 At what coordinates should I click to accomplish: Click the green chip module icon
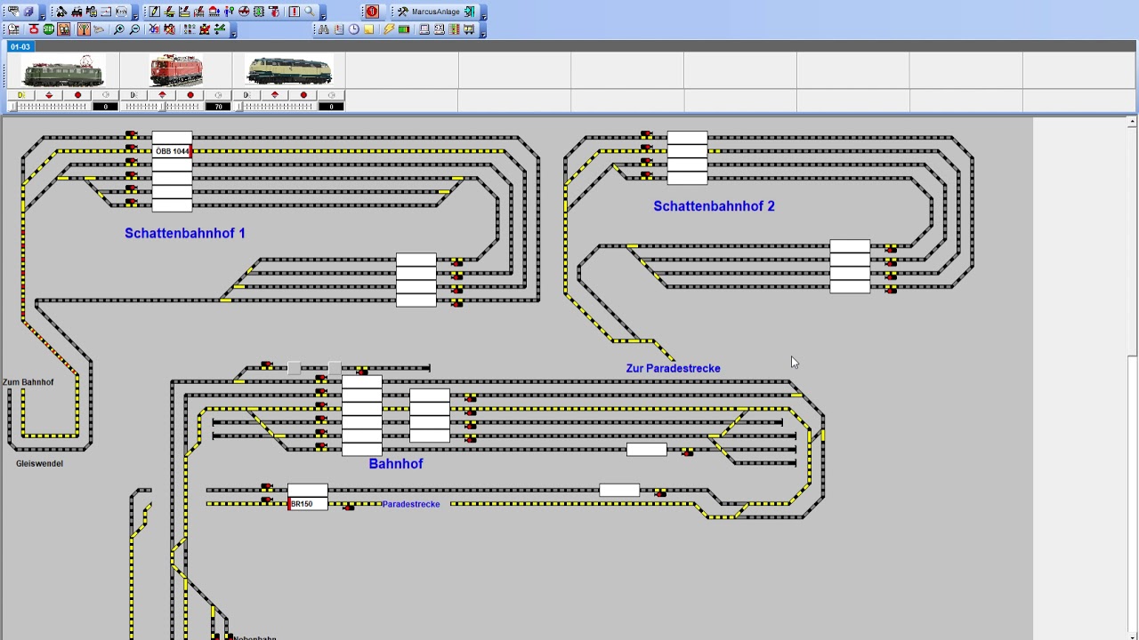click(258, 12)
